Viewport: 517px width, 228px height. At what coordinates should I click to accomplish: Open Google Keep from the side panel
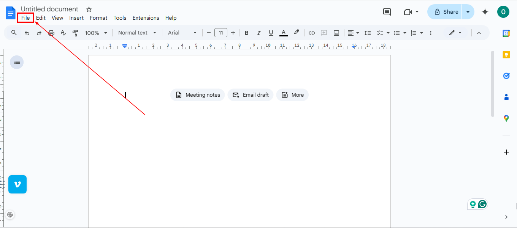[506, 54]
